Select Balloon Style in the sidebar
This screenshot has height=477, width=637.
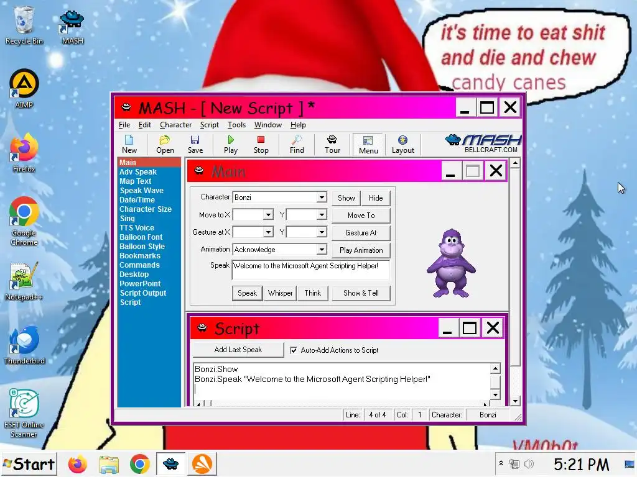142,247
